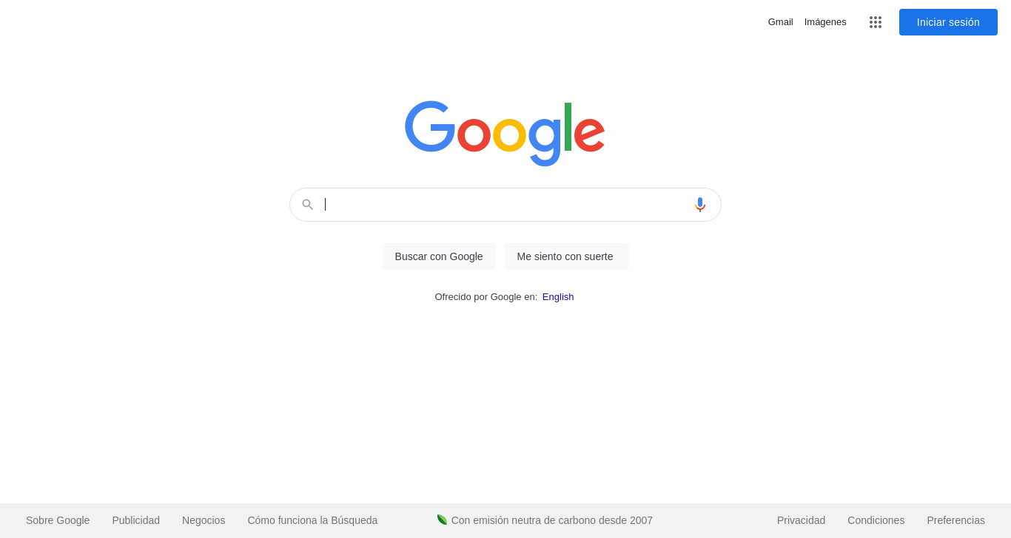
Task: Open the Google apps grid icon
Action: [876, 22]
